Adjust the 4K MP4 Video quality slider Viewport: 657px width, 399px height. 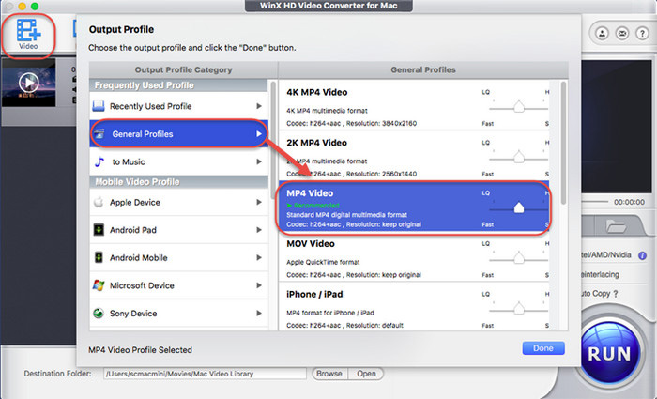click(x=519, y=106)
